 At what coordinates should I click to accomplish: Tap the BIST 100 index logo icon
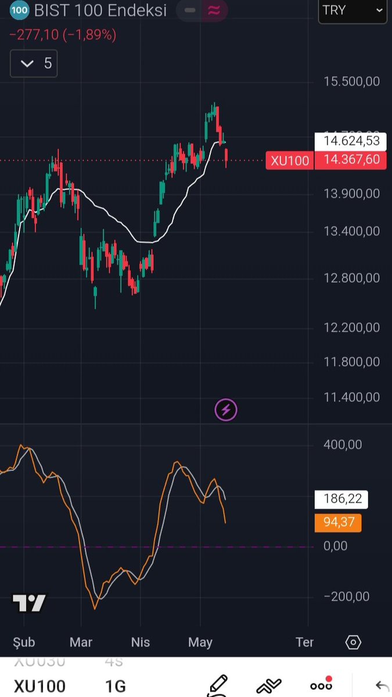20,10
